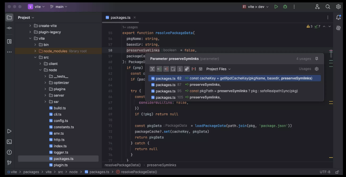Viewport: 346px width, 177px height.
Task: Click the warnings count indicator
Action: 309,26
